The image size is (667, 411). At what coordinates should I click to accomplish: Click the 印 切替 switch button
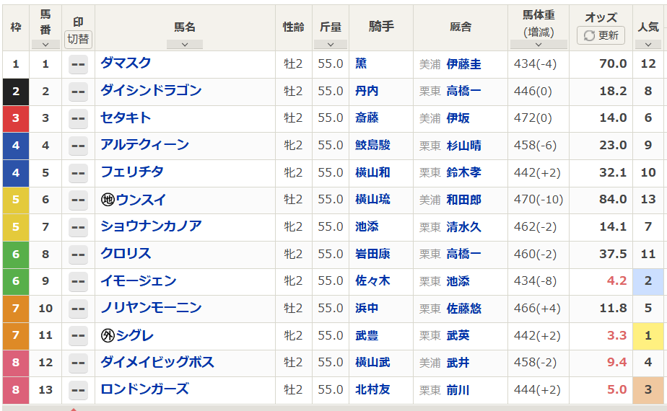pyautogui.click(x=78, y=39)
